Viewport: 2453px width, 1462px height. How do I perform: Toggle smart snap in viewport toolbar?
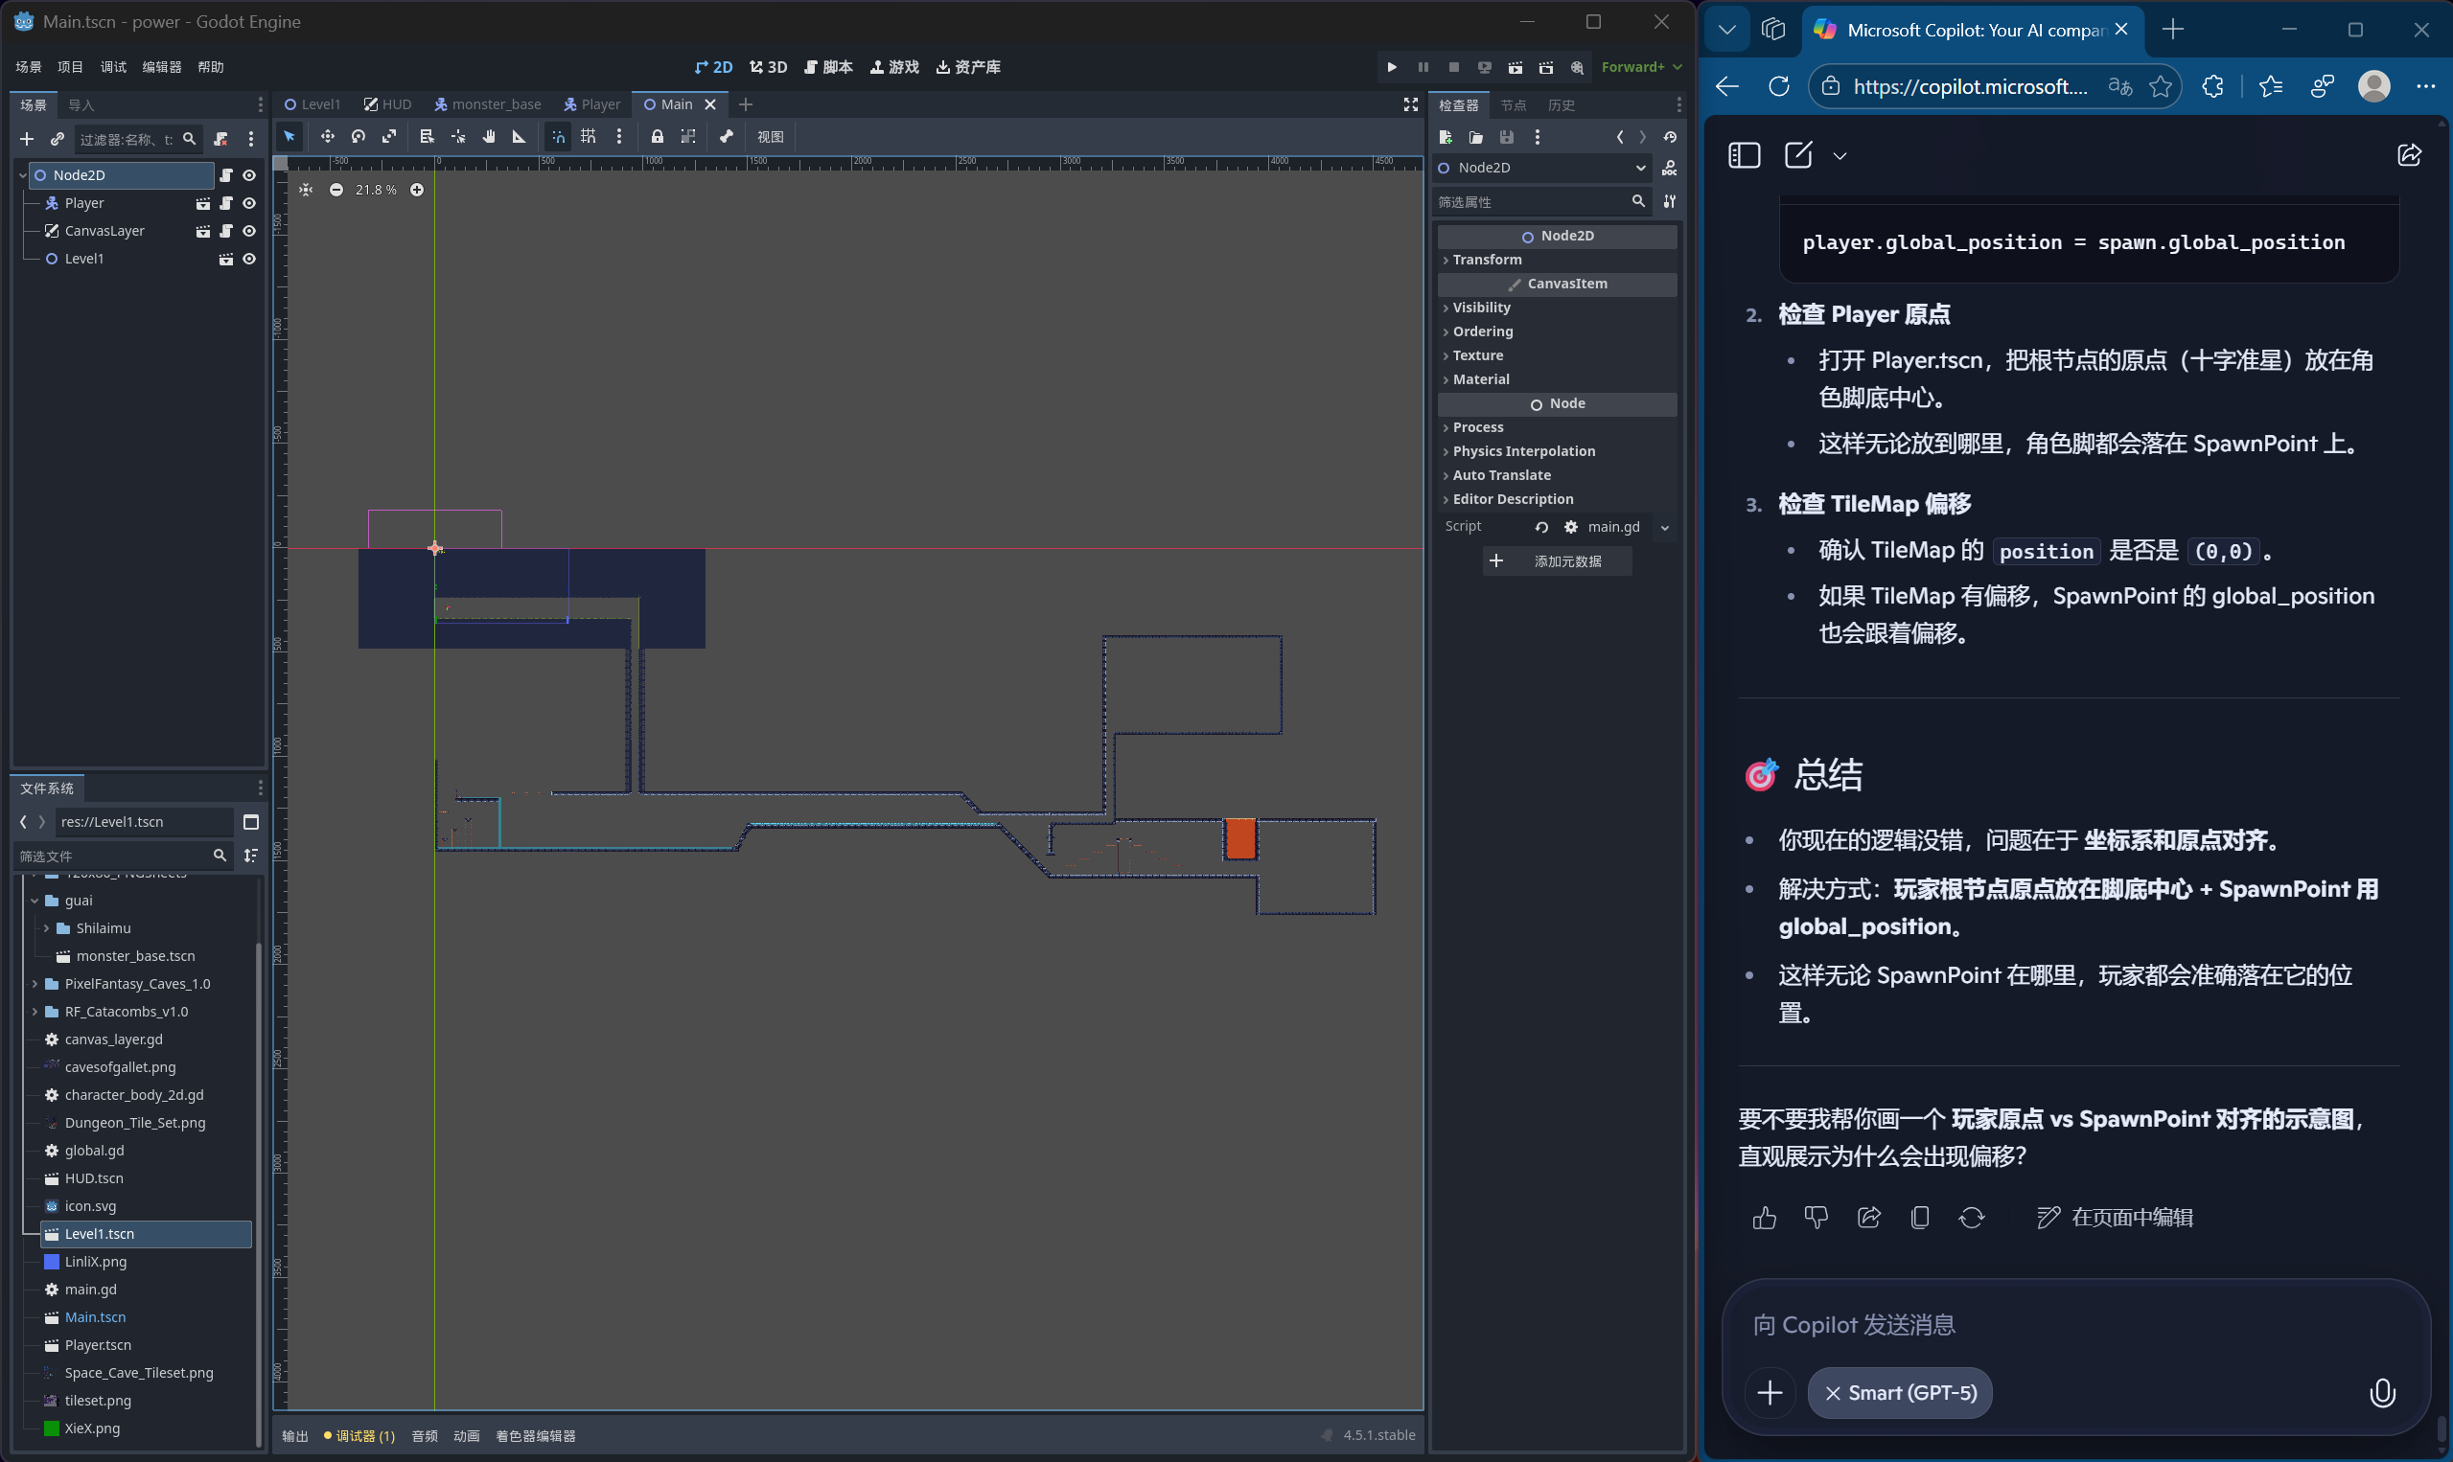click(x=558, y=137)
